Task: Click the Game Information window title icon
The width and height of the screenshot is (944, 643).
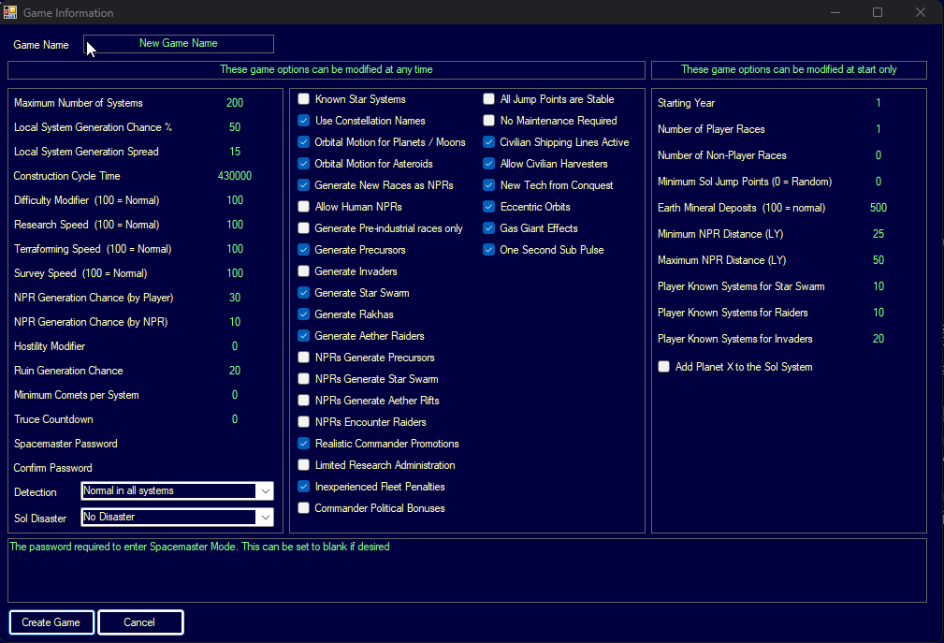Action: coord(11,13)
